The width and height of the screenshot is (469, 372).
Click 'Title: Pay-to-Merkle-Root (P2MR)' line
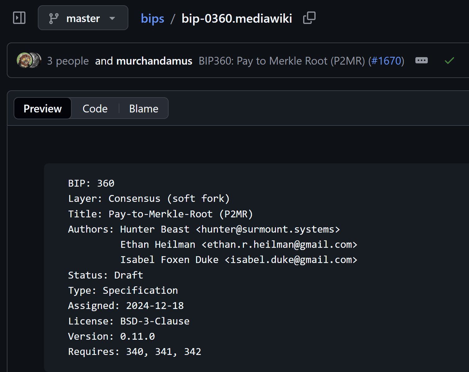point(161,214)
